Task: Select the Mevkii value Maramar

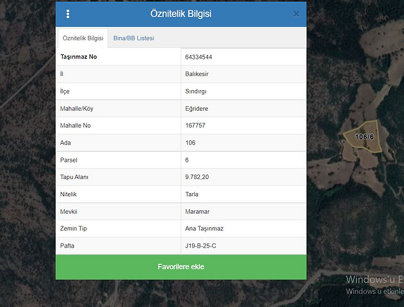Action: (196, 211)
